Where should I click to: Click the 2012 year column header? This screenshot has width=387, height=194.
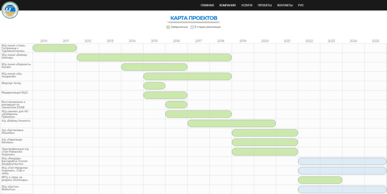coord(88,41)
